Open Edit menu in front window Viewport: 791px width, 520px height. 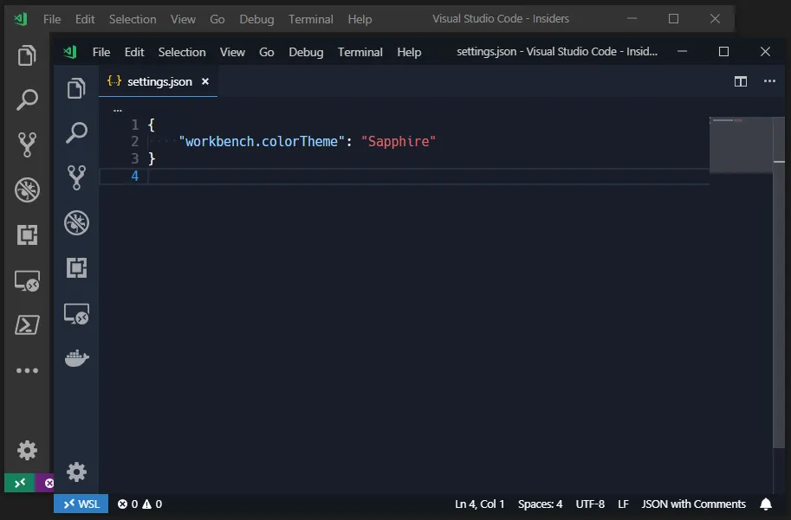point(134,52)
